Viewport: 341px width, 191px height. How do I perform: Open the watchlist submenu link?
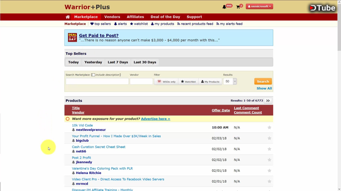pos(139,24)
